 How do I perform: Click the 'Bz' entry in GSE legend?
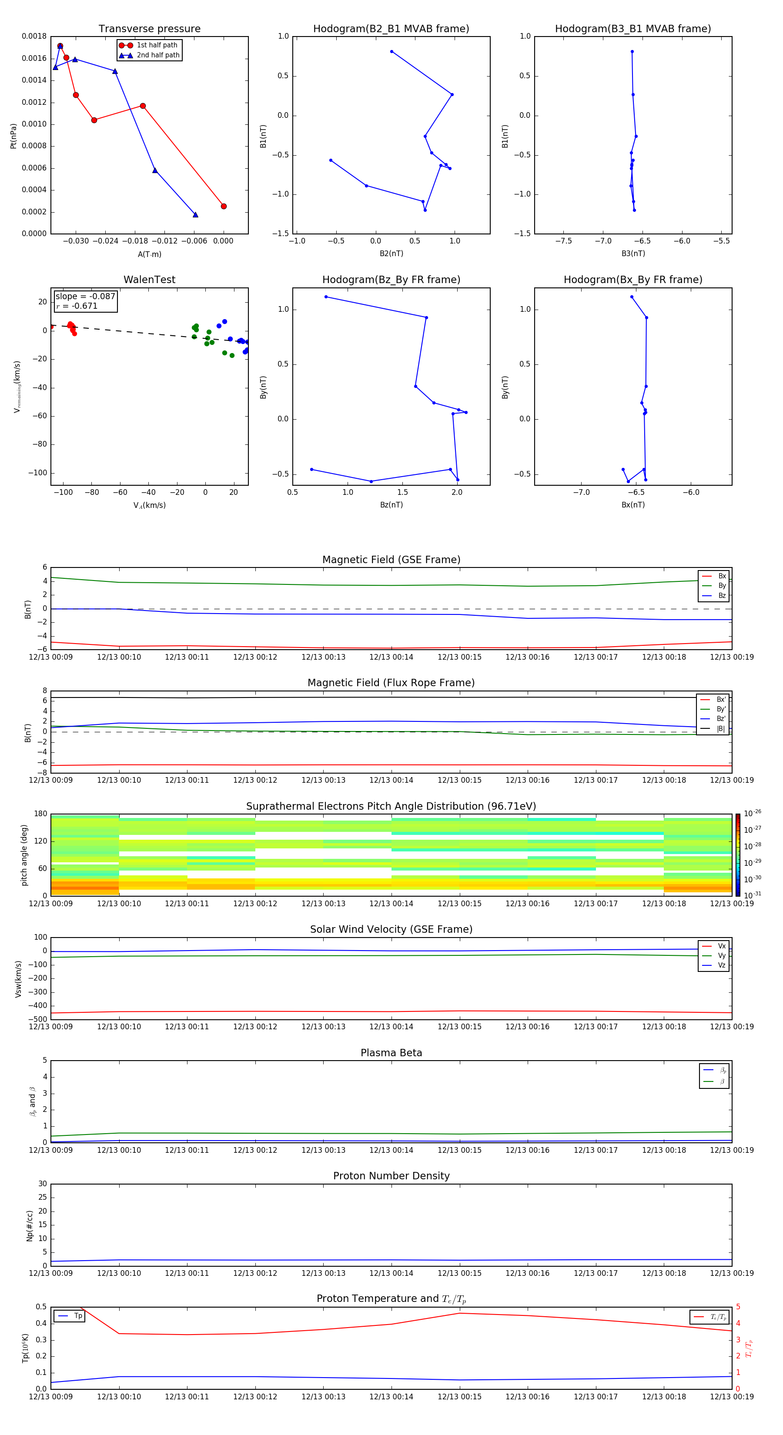(x=714, y=595)
